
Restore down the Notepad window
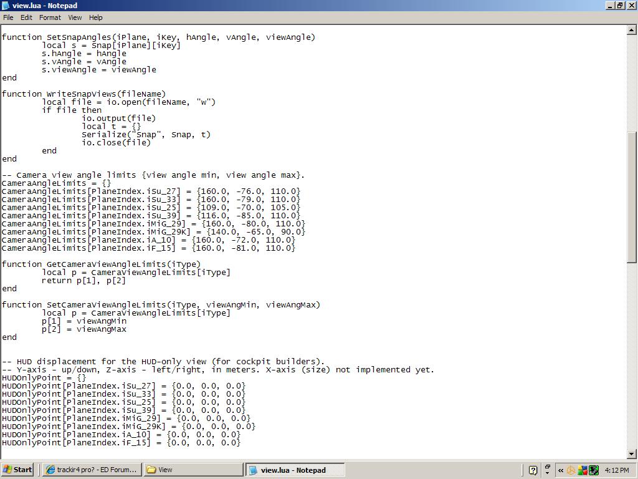[x=619, y=5]
